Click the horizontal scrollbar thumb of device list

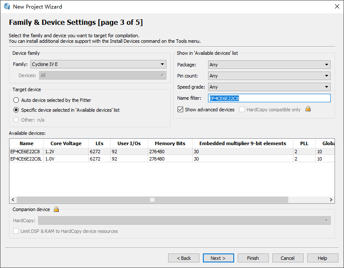pos(152,200)
